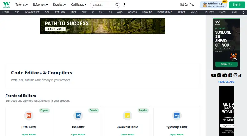Select HOW TO in the topics bar
Image resolution: width=247 pixels, height=136 pixels.
pyautogui.click(x=147, y=12)
